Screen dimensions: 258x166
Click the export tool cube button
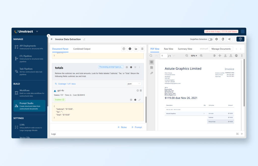[x=240, y=39]
